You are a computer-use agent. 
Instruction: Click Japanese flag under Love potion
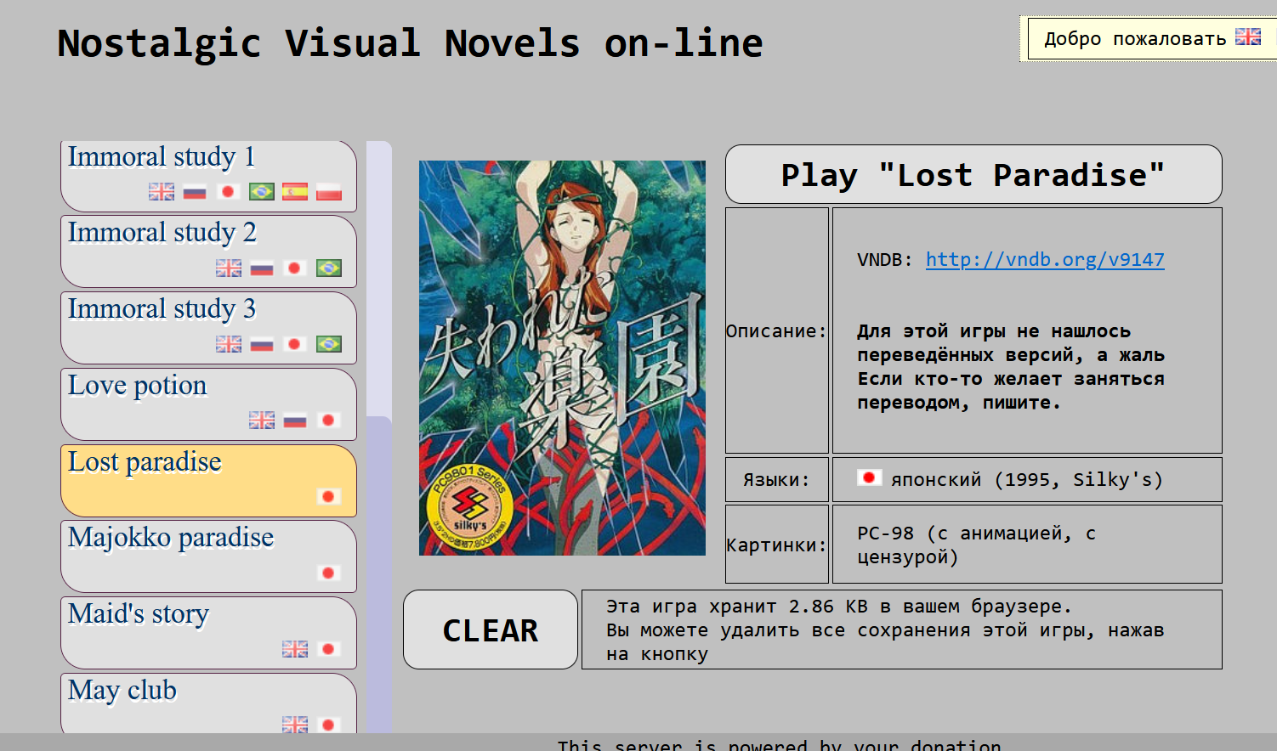pyautogui.click(x=328, y=420)
